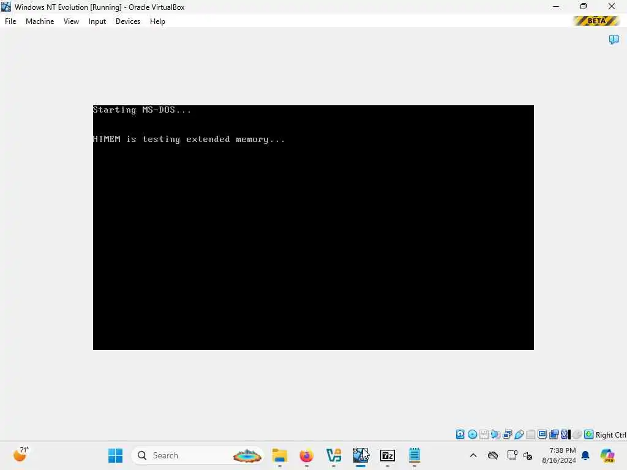Open the Windows Start menu
Screen dimensions: 627x470
coord(115,455)
